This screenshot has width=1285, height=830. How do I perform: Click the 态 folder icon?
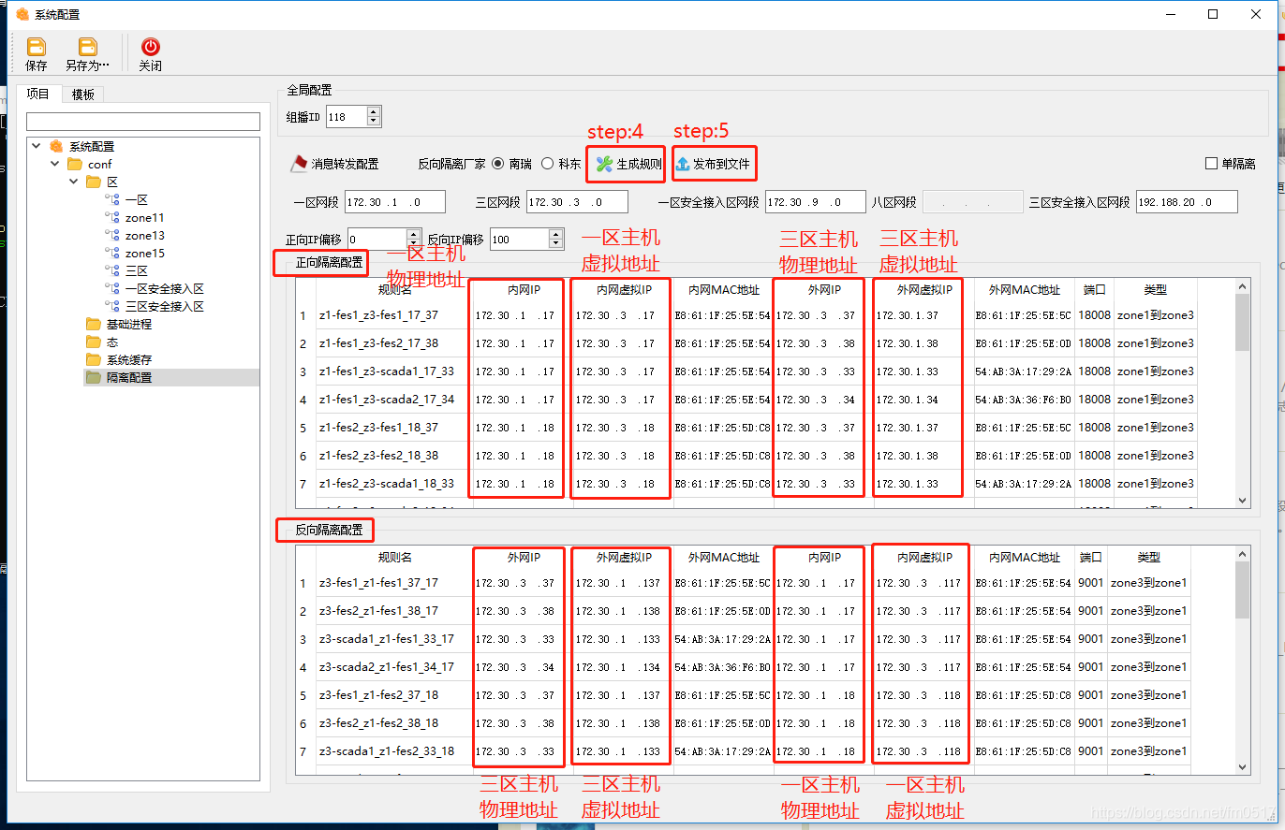[x=94, y=342]
